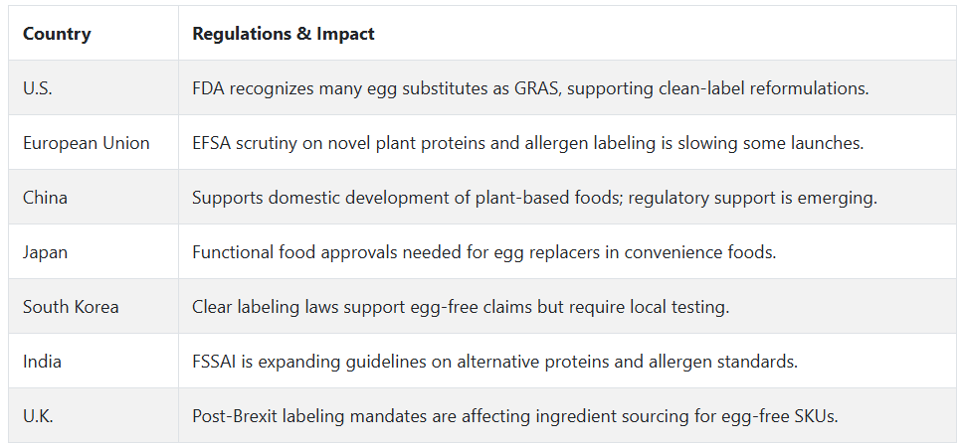Click the FDA GRAS egg substitutes text
Screen dimensions: 962x447
[530, 88]
